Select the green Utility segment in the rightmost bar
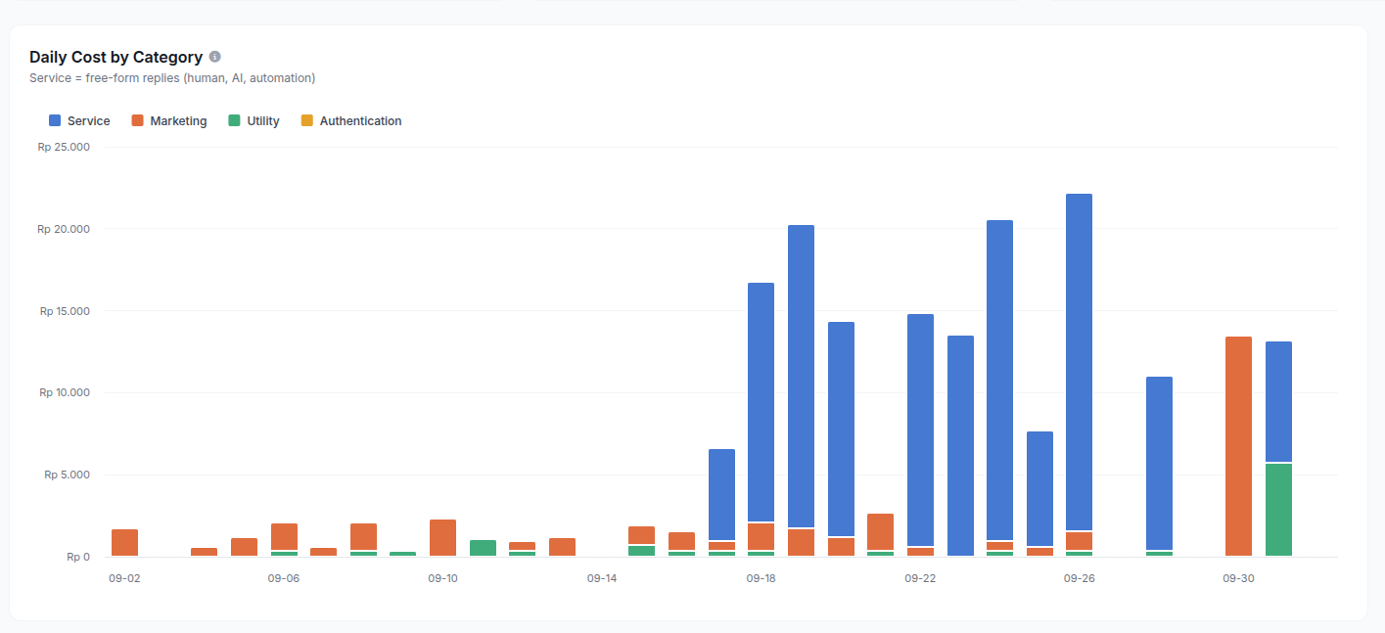This screenshot has width=1385, height=633. [x=1278, y=510]
